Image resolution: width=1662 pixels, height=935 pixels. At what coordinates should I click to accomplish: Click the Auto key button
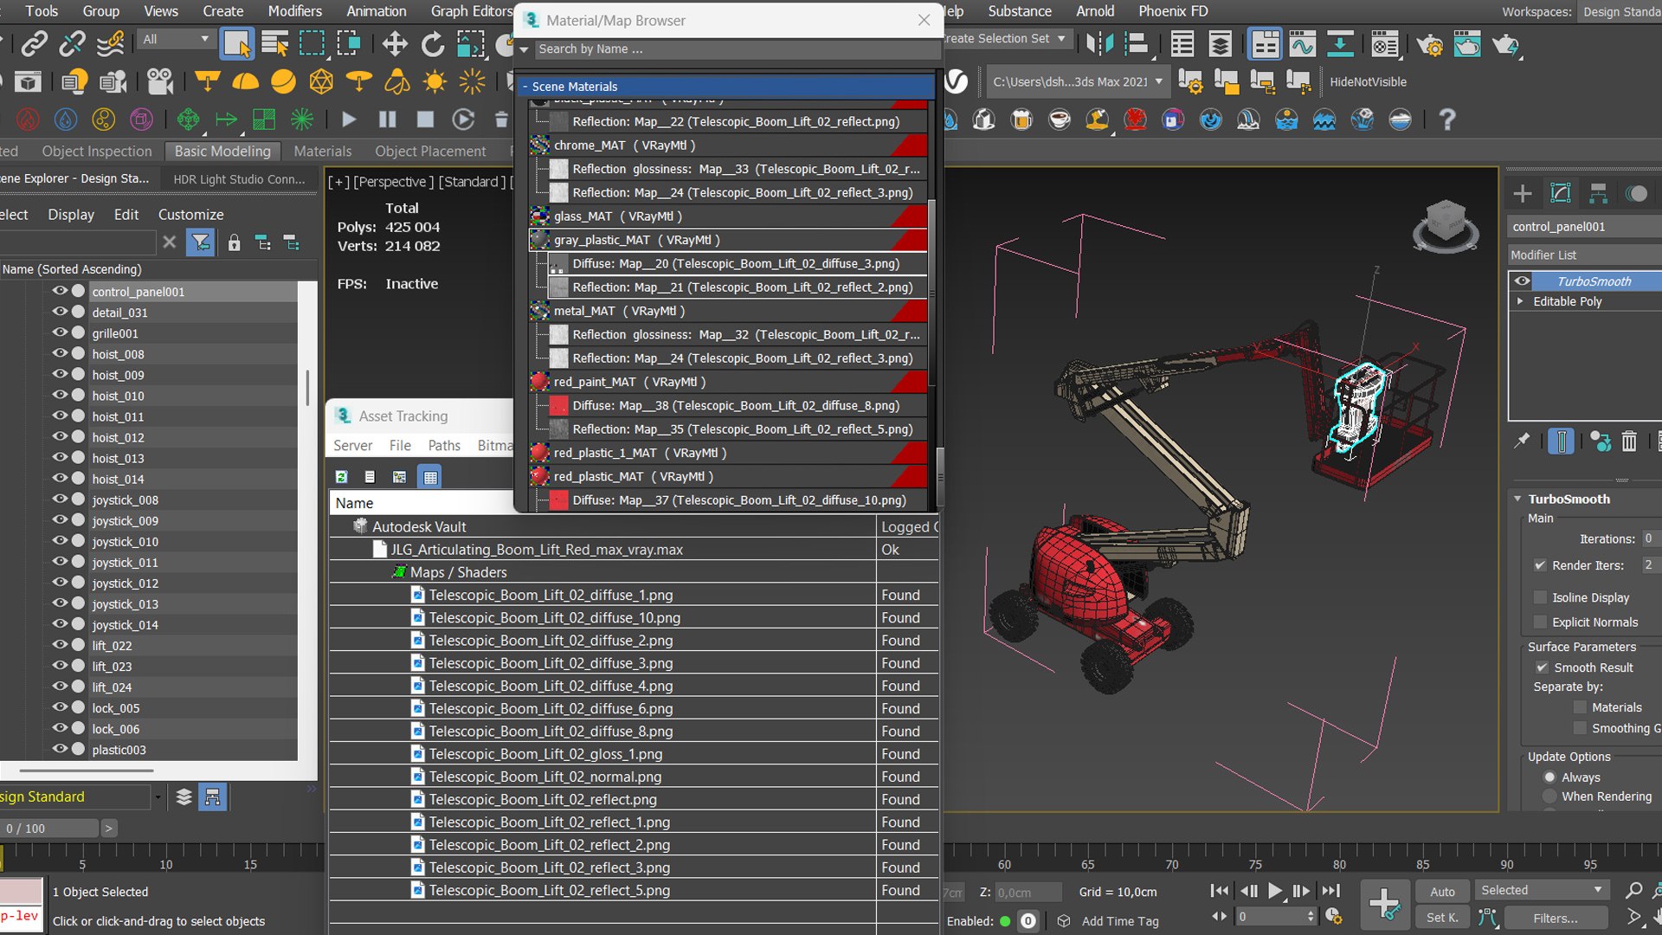pyautogui.click(x=1442, y=891)
